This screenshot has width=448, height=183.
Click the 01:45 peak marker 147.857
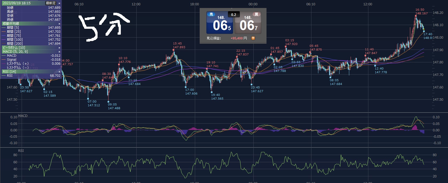[x=276, y=50]
